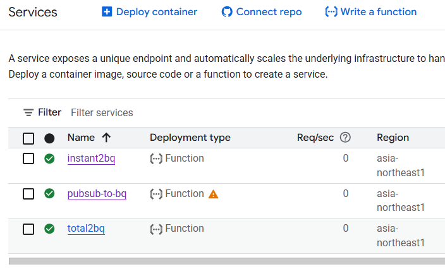445x269 pixels.
Task: Click the Deploy container plus icon
Action: coord(107,12)
